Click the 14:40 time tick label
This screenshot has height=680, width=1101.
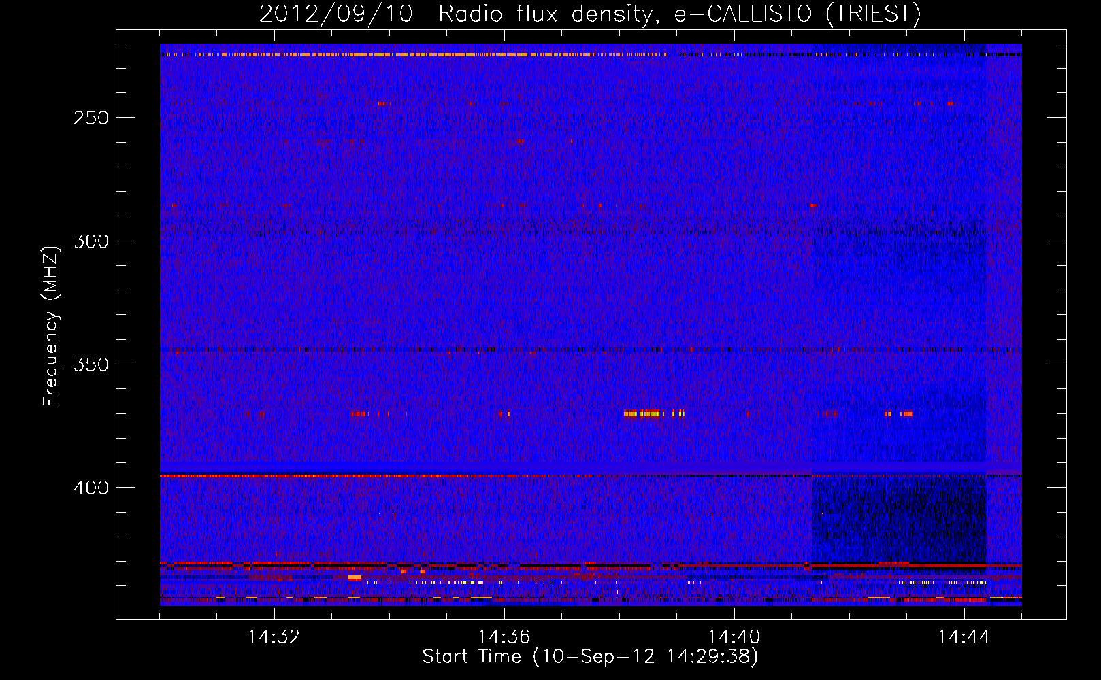pos(734,637)
